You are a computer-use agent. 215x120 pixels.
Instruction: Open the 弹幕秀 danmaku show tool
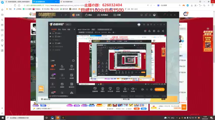[62, 85]
